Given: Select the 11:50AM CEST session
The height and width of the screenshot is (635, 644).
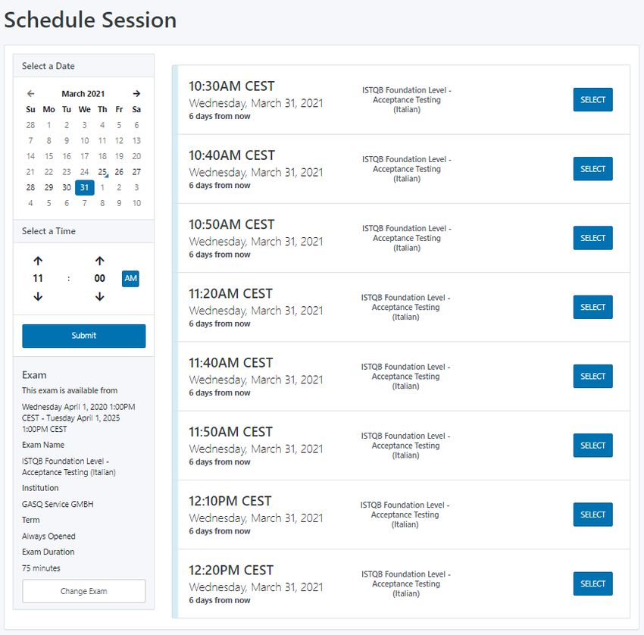Looking at the screenshot, I should click(592, 446).
